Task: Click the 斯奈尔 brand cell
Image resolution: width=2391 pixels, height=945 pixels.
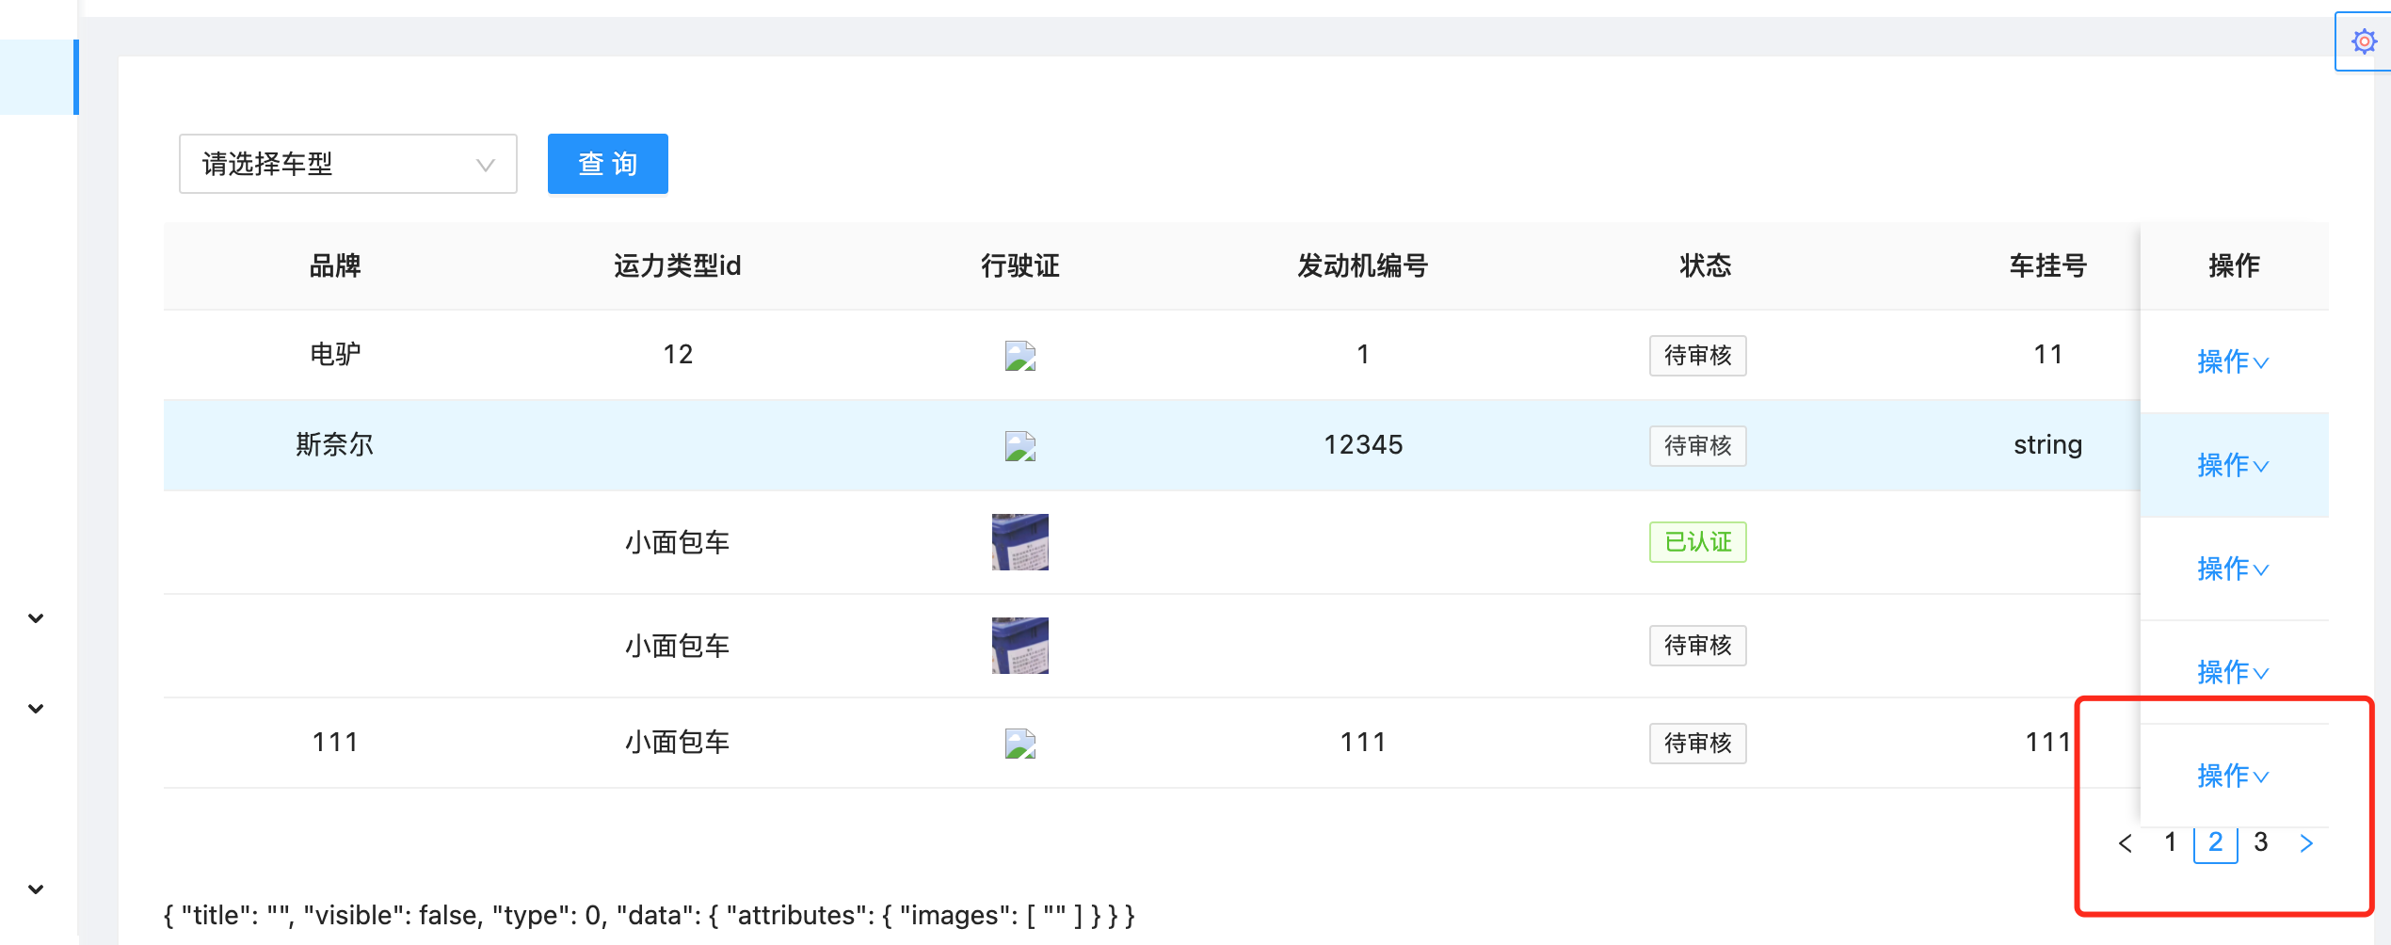Action: [x=335, y=444]
